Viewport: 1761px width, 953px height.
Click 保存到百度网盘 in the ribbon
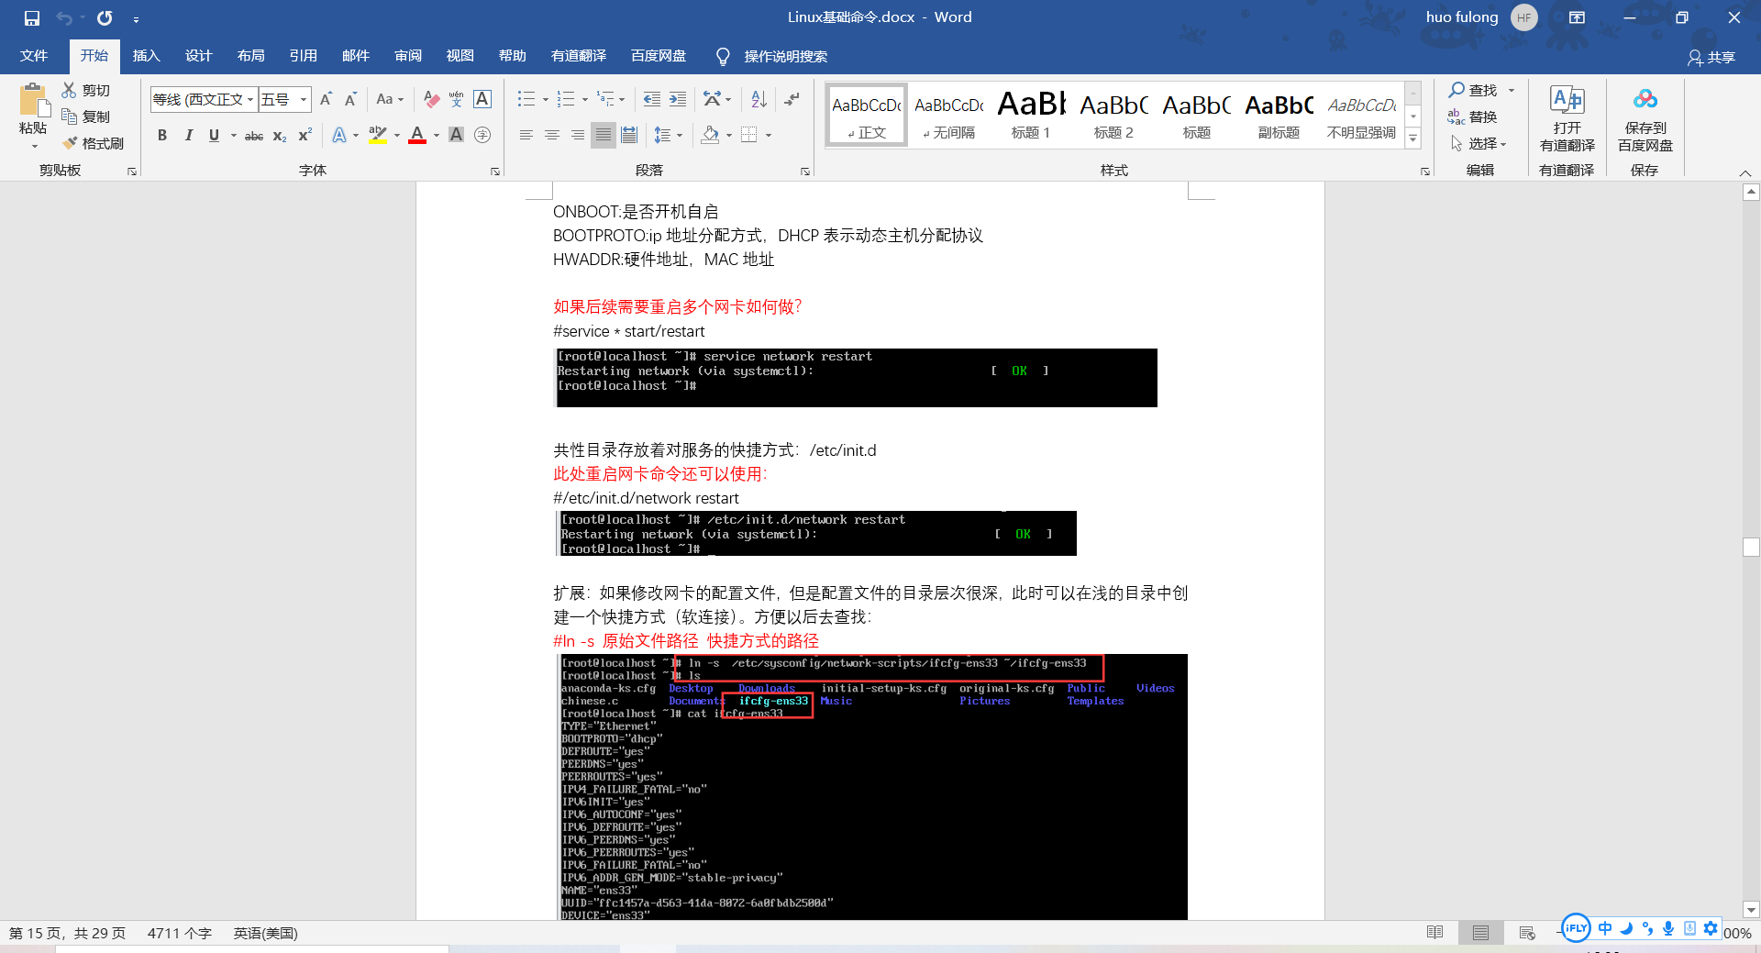(1644, 119)
